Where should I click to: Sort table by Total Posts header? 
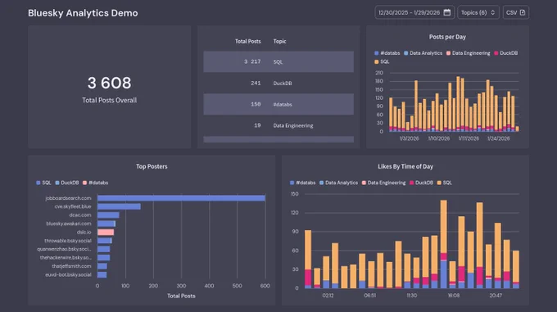[x=247, y=41]
